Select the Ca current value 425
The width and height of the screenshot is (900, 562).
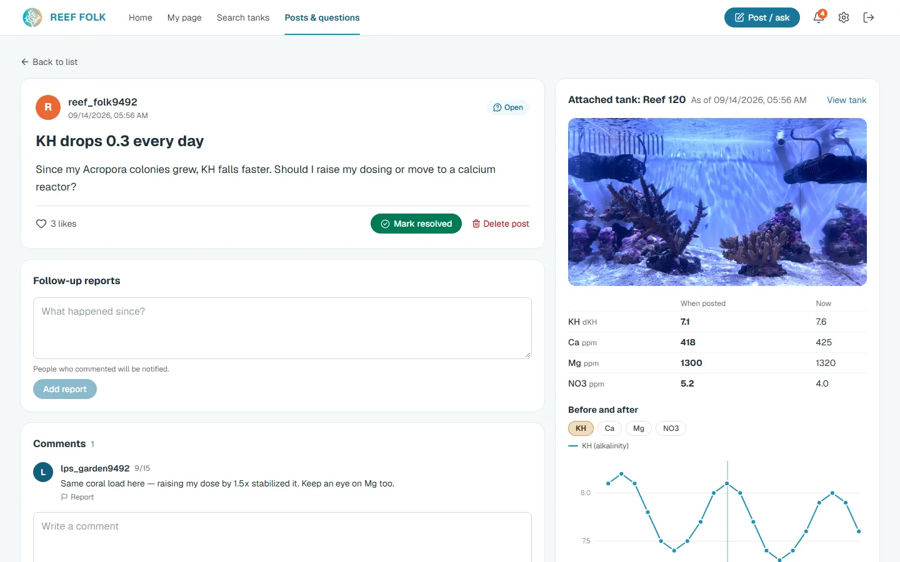tap(824, 342)
